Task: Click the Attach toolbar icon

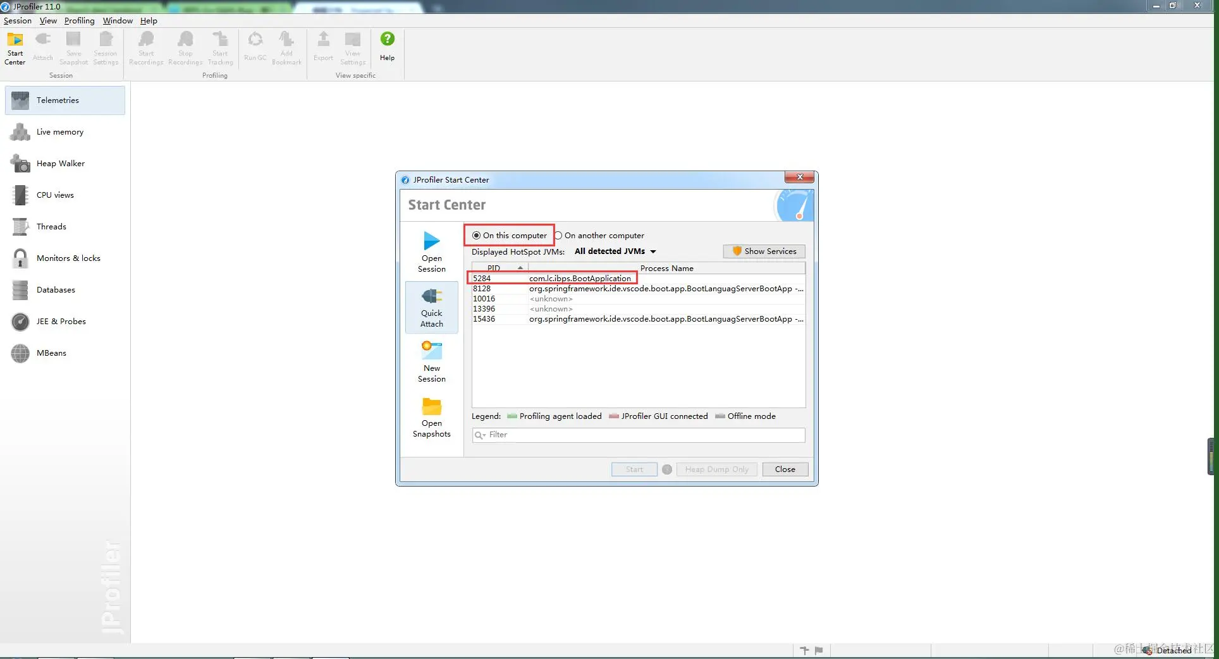Action: (42, 48)
